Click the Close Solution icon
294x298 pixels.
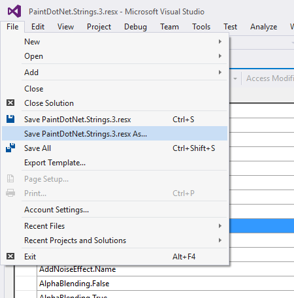[10, 103]
